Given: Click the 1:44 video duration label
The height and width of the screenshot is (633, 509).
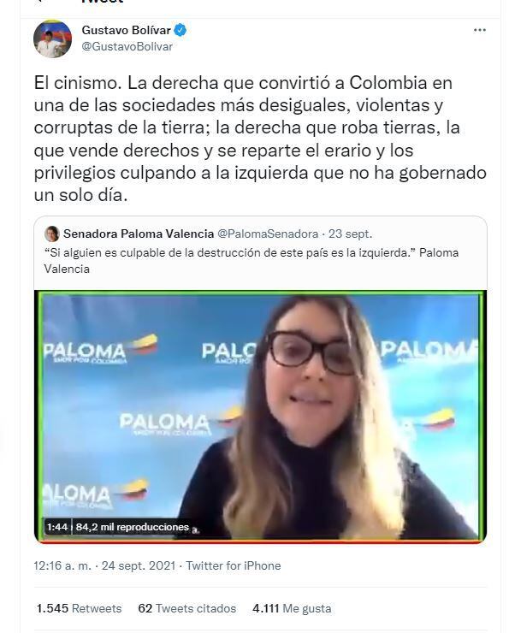Looking at the screenshot, I should point(57,527).
